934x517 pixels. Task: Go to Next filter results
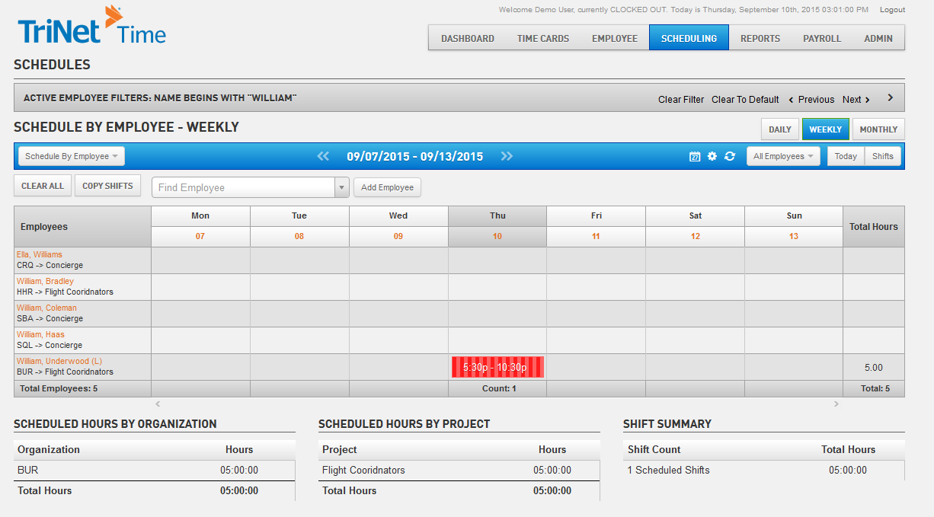click(x=856, y=99)
